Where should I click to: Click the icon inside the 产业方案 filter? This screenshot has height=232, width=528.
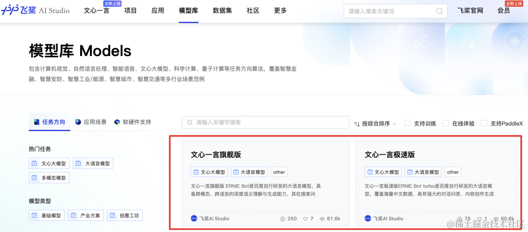pos(73,215)
